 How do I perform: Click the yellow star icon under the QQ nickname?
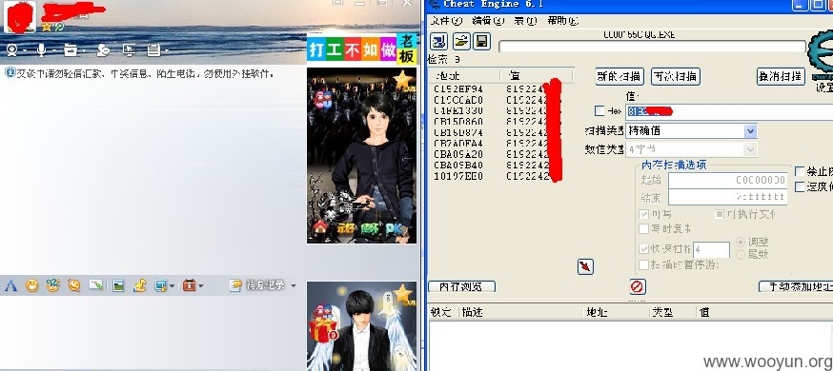(x=47, y=27)
